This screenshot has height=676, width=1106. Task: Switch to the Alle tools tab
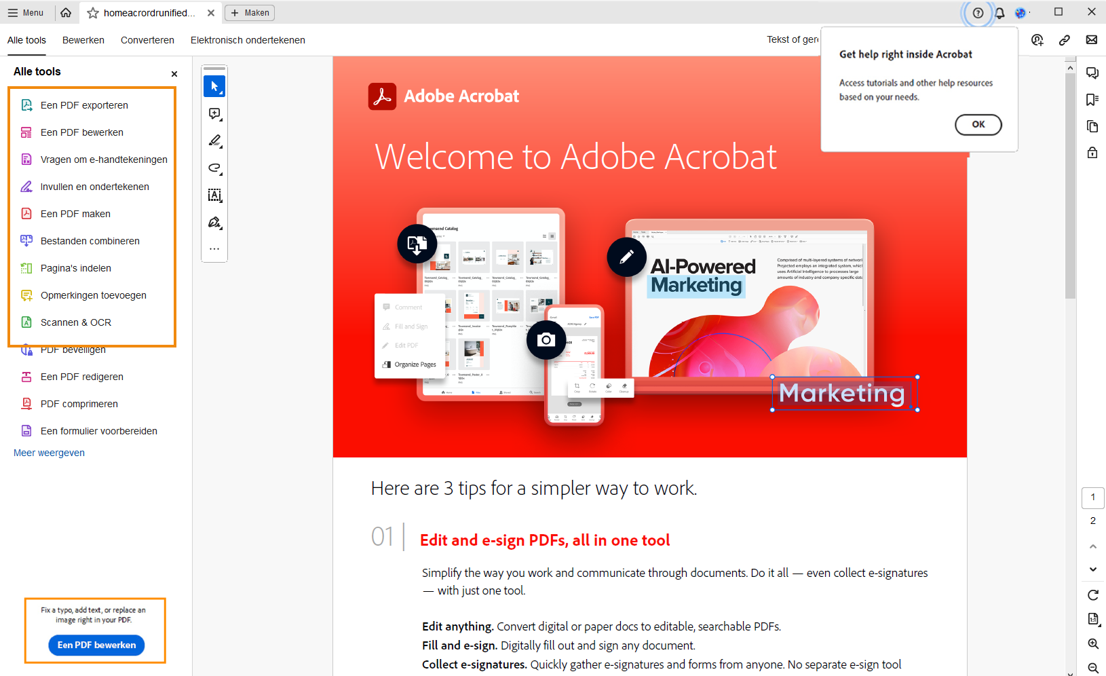tap(26, 40)
